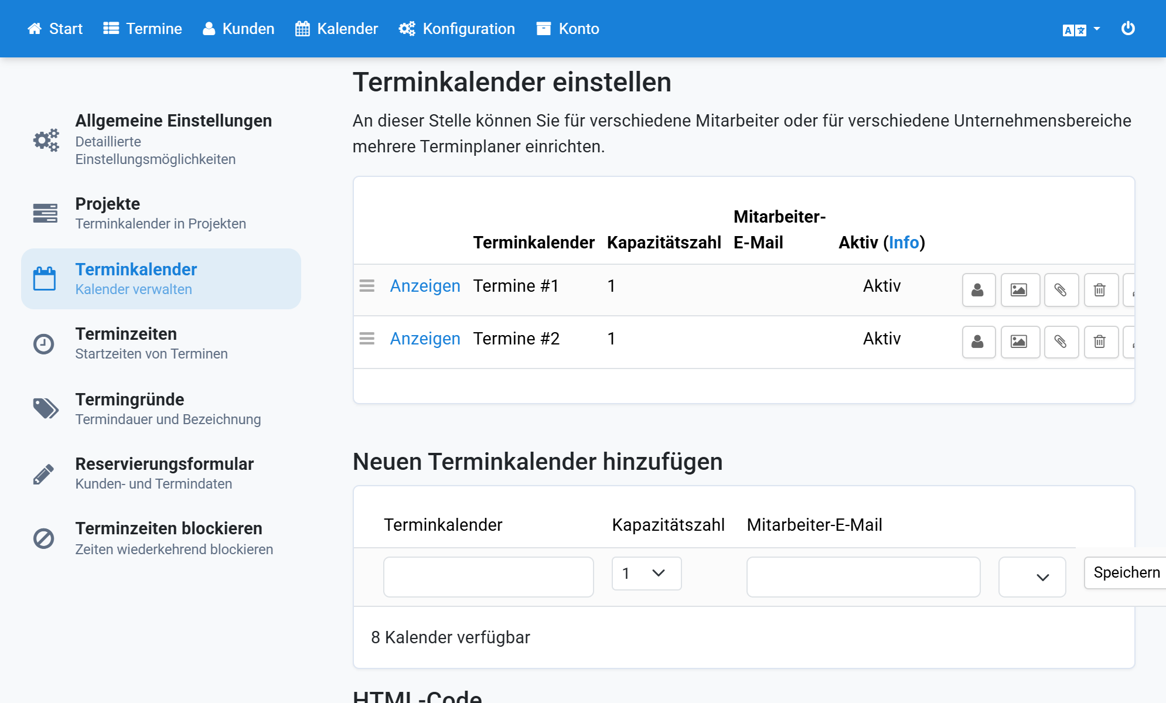The image size is (1166, 703).
Task: Open Terminzeiten in the sidebar
Action: coord(161,343)
